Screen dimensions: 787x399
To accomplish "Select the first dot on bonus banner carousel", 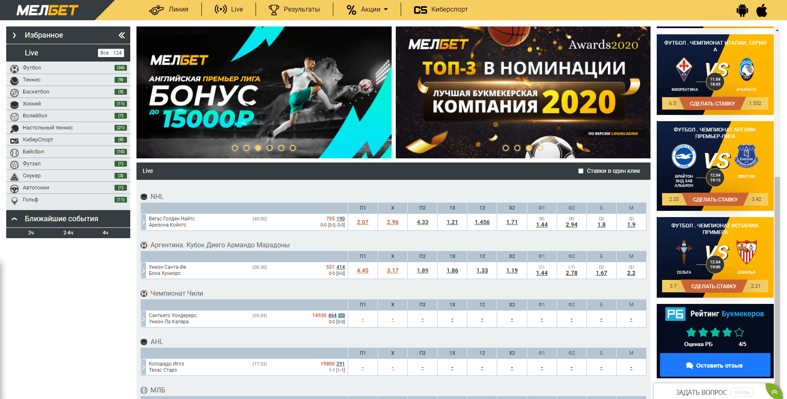I will pyautogui.click(x=235, y=148).
